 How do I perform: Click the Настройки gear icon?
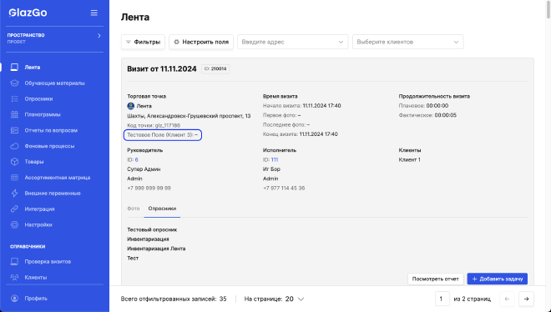point(14,224)
